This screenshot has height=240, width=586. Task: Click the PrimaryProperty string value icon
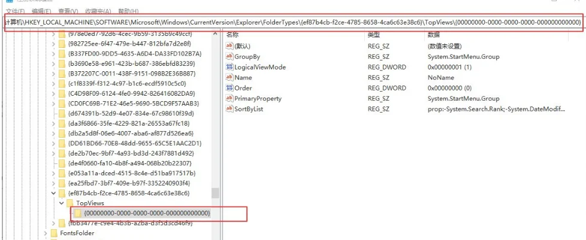[x=229, y=98]
